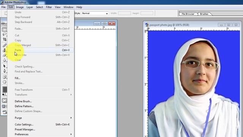Click Jump to ImageReady icon
Viewport: 243px width, 137px height.
[x=5, y=112]
